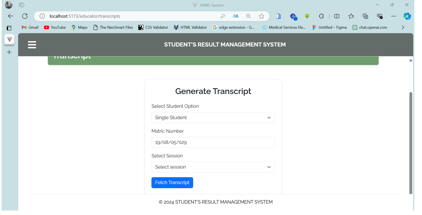Open the hamburger navigation menu
Viewport: 422px width, 215px height.
coord(32,45)
